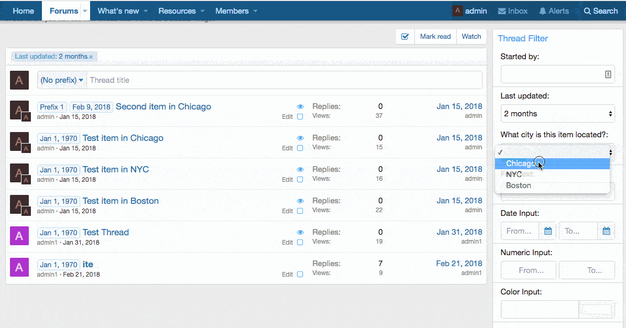This screenshot has width=626, height=328.
Task: Expand the (No prefix) prefix selector
Action: [x=62, y=80]
